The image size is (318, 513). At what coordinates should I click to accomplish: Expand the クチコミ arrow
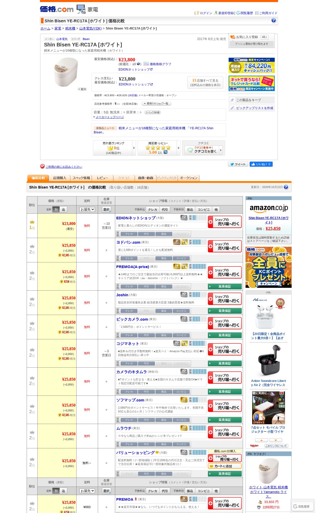click(221, 150)
